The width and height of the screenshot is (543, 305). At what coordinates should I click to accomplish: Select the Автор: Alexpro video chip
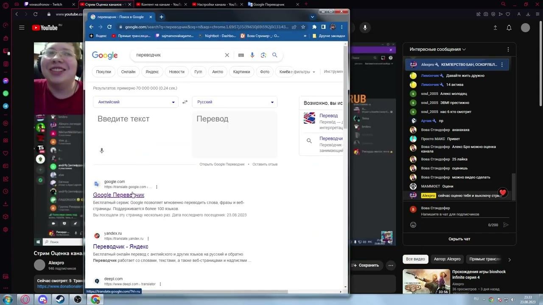click(447, 259)
